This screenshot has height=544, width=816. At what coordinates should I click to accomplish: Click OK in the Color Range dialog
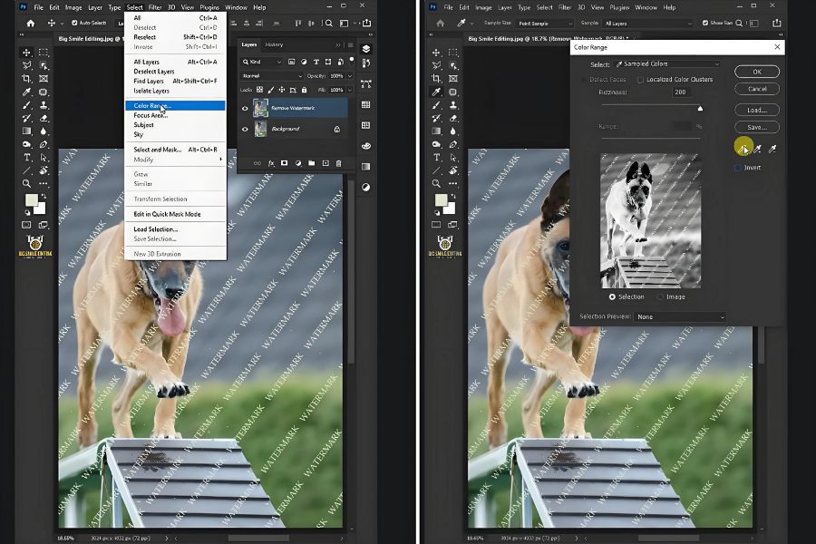[x=757, y=72]
